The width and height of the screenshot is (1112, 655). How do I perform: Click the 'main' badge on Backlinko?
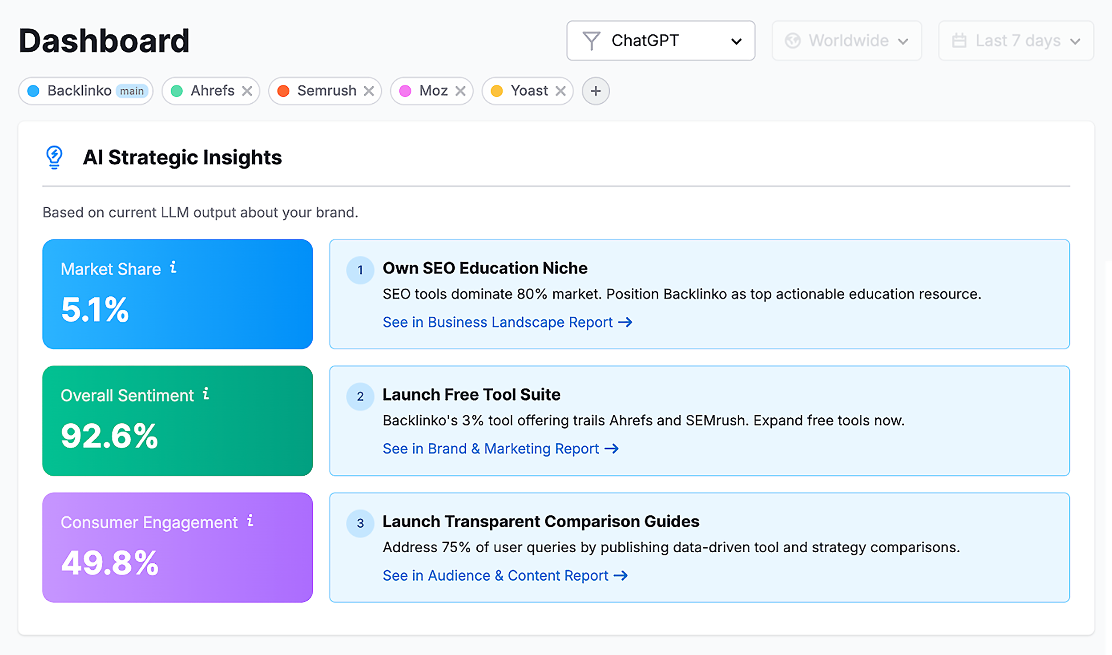132,91
